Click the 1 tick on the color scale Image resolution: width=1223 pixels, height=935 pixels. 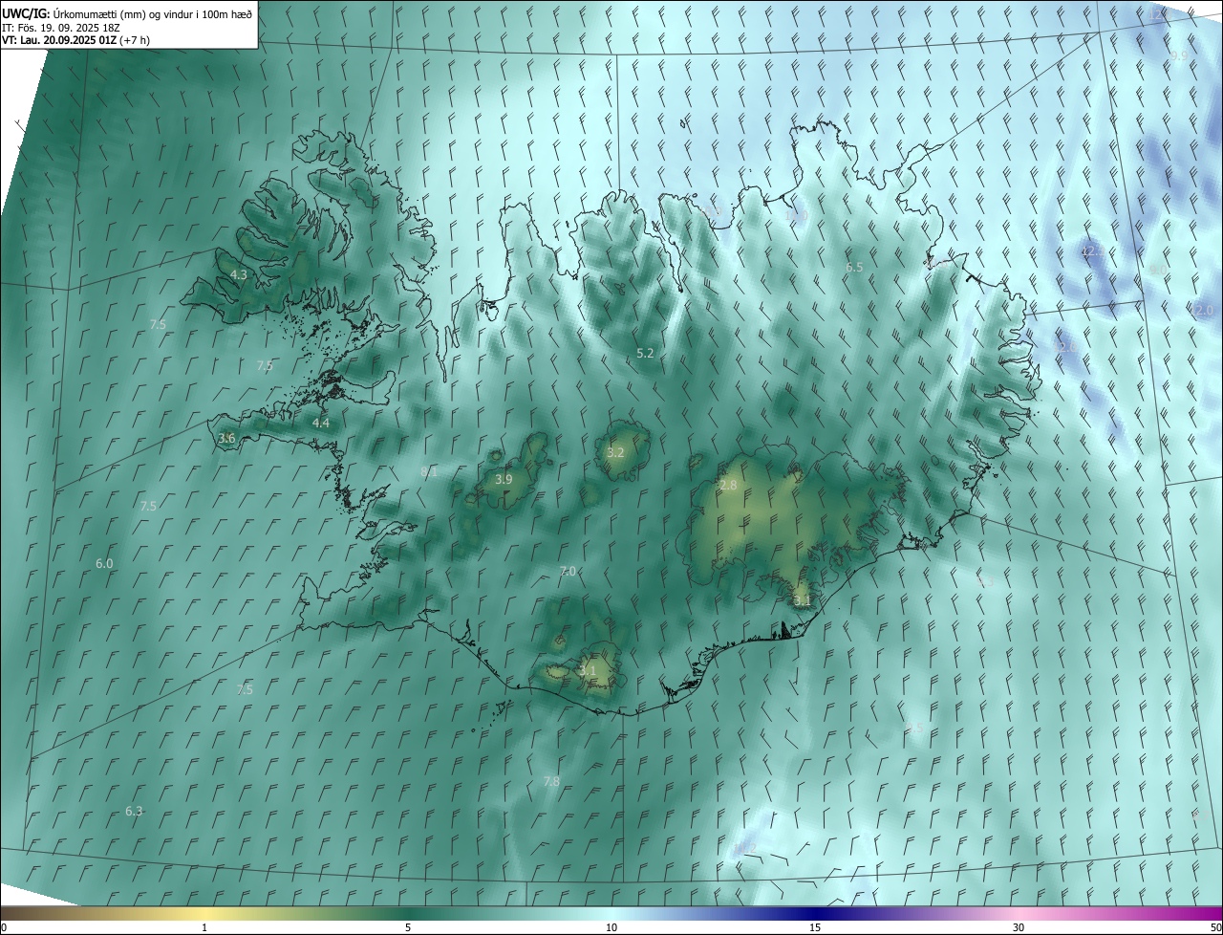(x=204, y=927)
